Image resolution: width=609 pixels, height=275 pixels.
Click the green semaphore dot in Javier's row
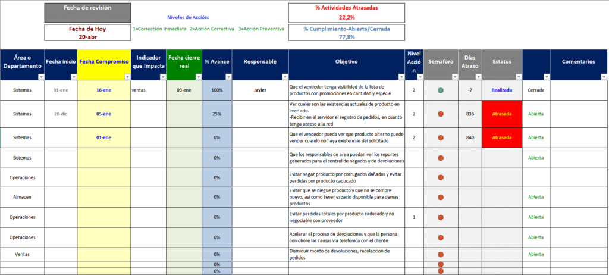[x=441, y=90]
